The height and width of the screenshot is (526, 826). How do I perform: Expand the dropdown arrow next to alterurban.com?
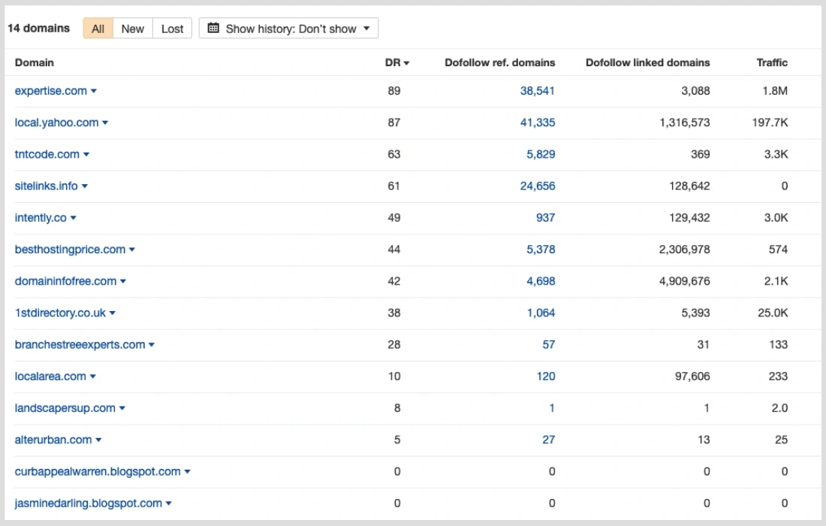pyautogui.click(x=98, y=440)
